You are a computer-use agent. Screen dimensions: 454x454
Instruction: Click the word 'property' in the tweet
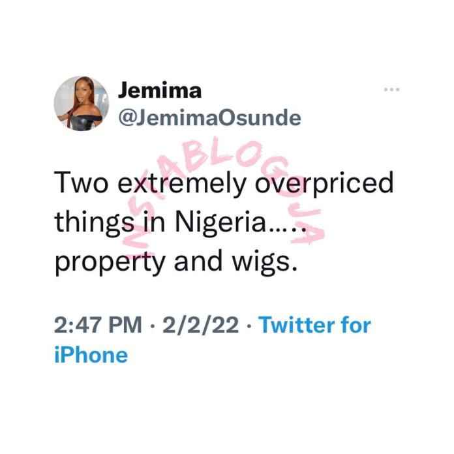pos(110,263)
